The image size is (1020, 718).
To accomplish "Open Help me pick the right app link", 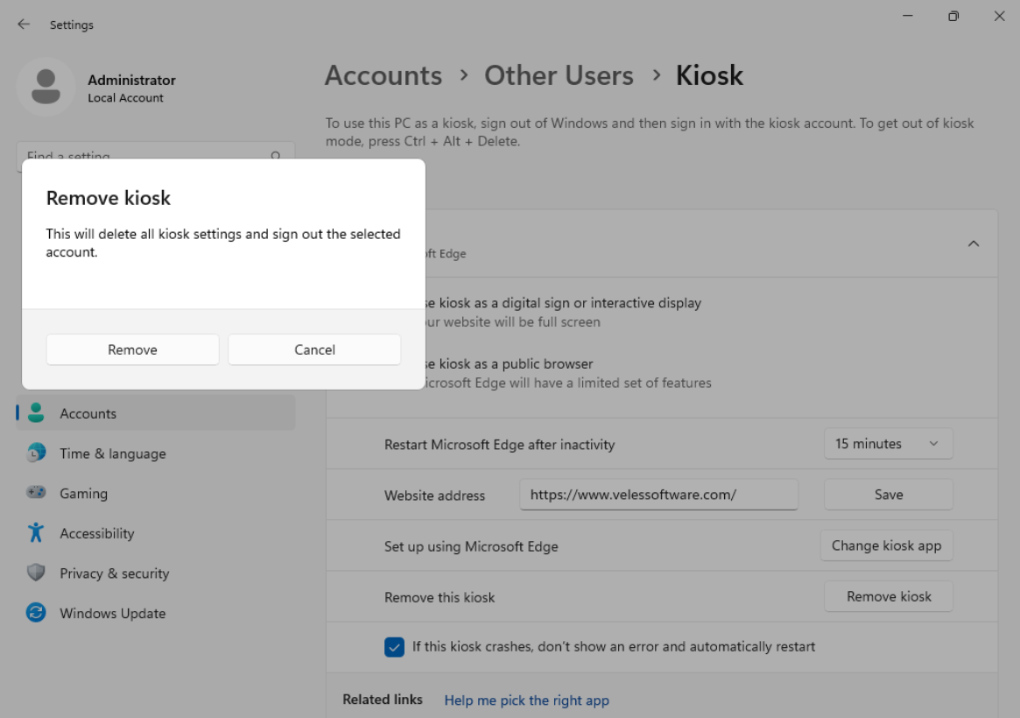I will coord(526,700).
